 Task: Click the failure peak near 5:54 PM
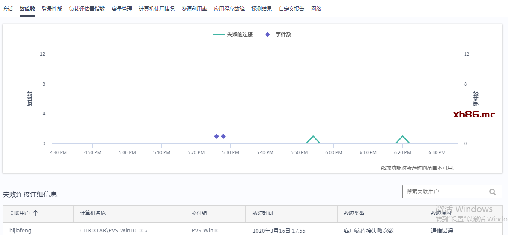point(313,137)
